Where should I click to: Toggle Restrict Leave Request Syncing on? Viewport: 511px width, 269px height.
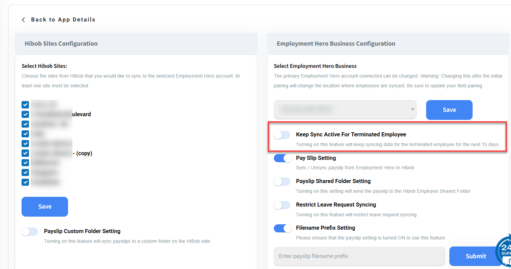[282, 205]
